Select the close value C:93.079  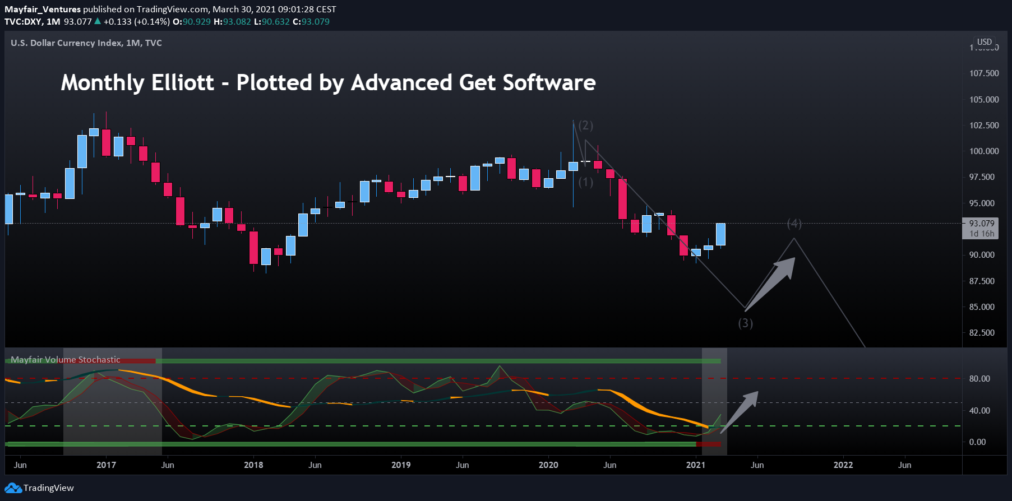311,22
